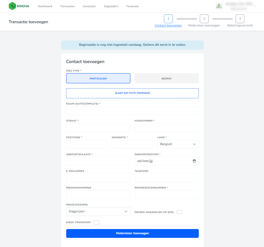Click step 3 circle indicator
The width and height of the screenshot is (264, 247).
pos(240,19)
